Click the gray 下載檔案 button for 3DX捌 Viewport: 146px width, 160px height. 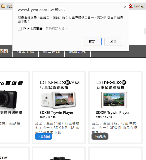pos(100,136)
